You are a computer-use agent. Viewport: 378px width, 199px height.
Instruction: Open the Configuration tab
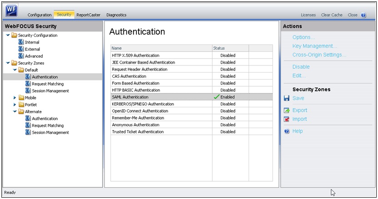click(40, 15)
